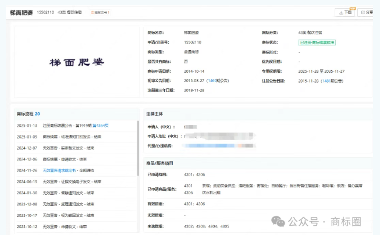380x235 pixels.
Task: Click the 梯面肥婆 trademark image
Action: 76,61
